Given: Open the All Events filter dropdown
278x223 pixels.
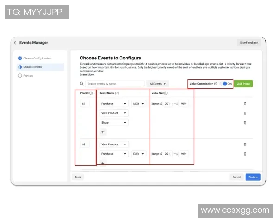Looking at the screenshot, I should [158, 84].
